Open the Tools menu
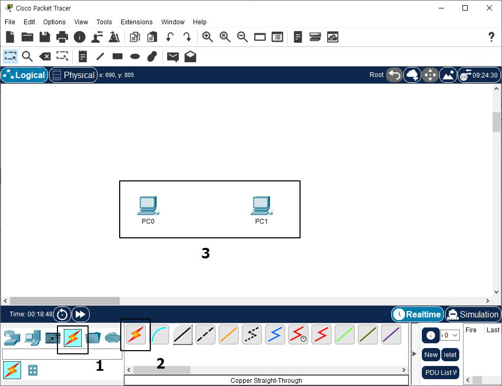Image resolution: width=502 pixels, height=386 pixels. tap(104, 22)
